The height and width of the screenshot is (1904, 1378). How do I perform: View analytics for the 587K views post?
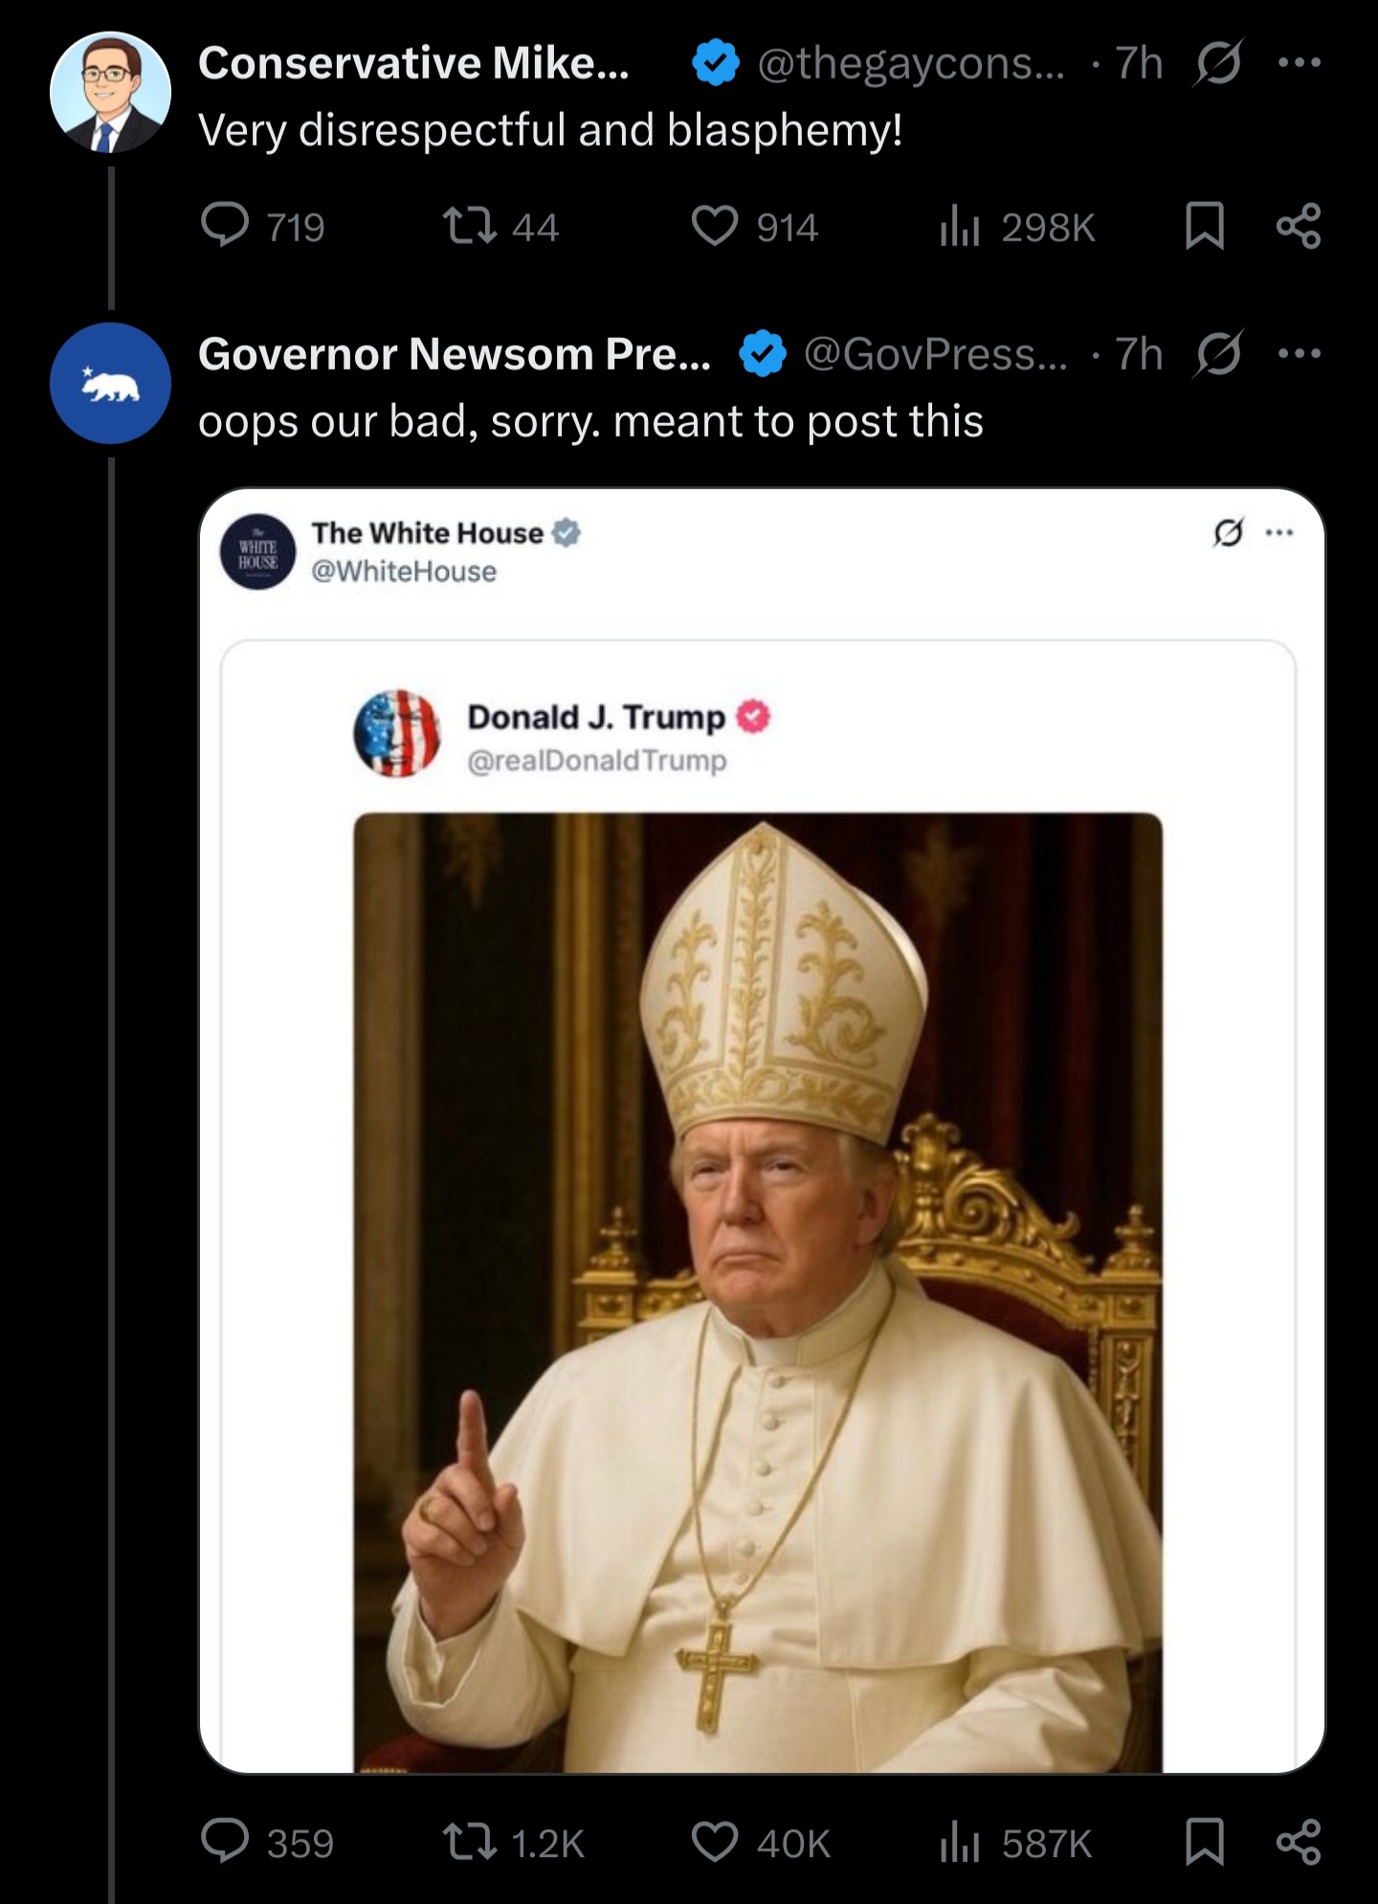pyautogui.click(x=959, y=1842)
